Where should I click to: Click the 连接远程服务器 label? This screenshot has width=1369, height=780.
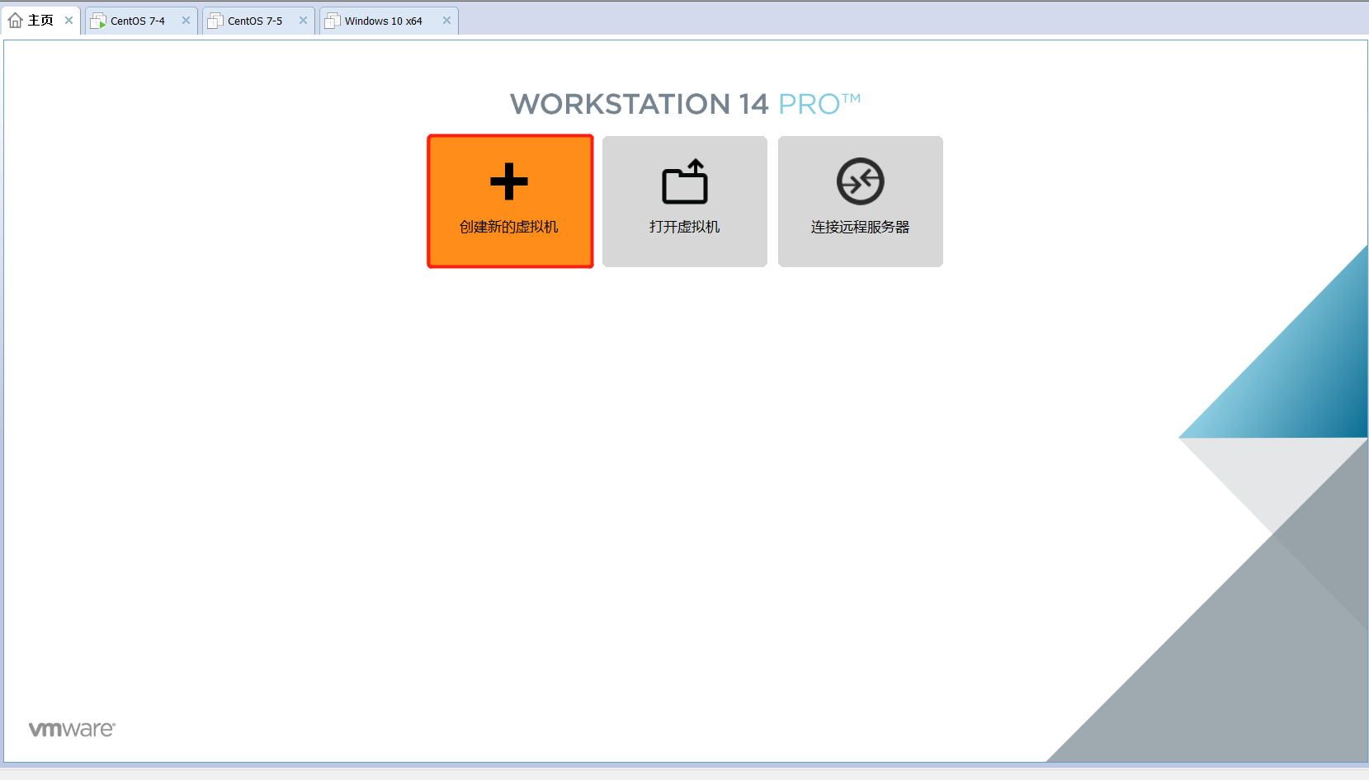[x=861, y=227]
